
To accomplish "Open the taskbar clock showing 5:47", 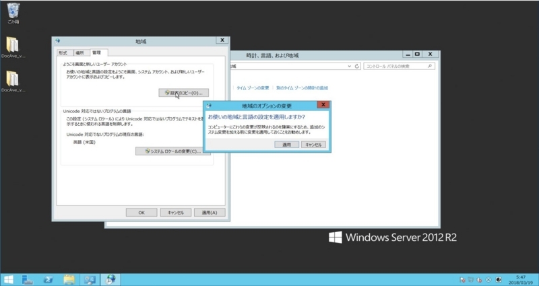I will pyautogui.click(x=521, y=280).
